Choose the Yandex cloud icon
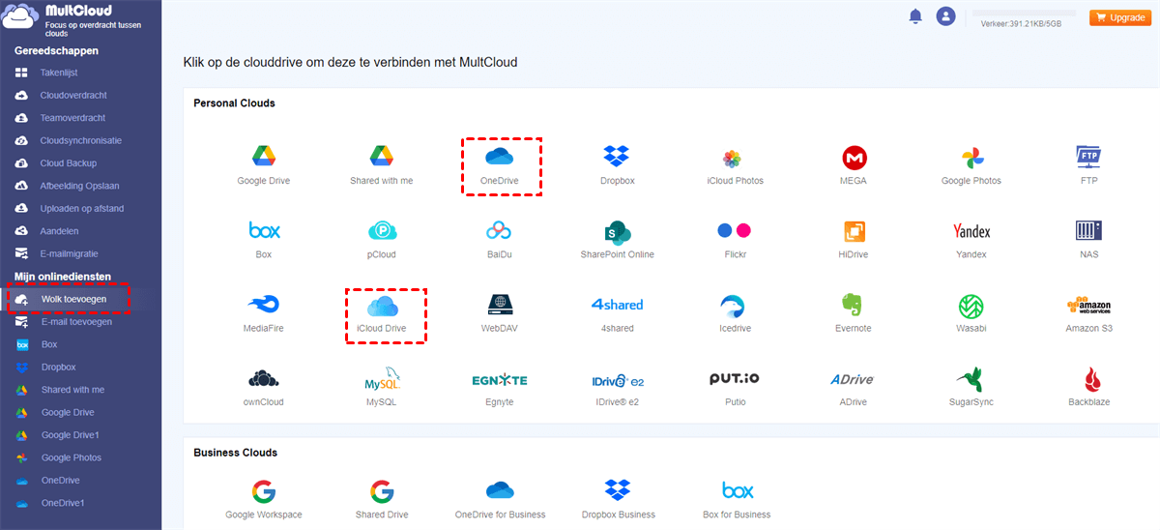Screen dimensions: 1160x530 [x=971, y=231]
